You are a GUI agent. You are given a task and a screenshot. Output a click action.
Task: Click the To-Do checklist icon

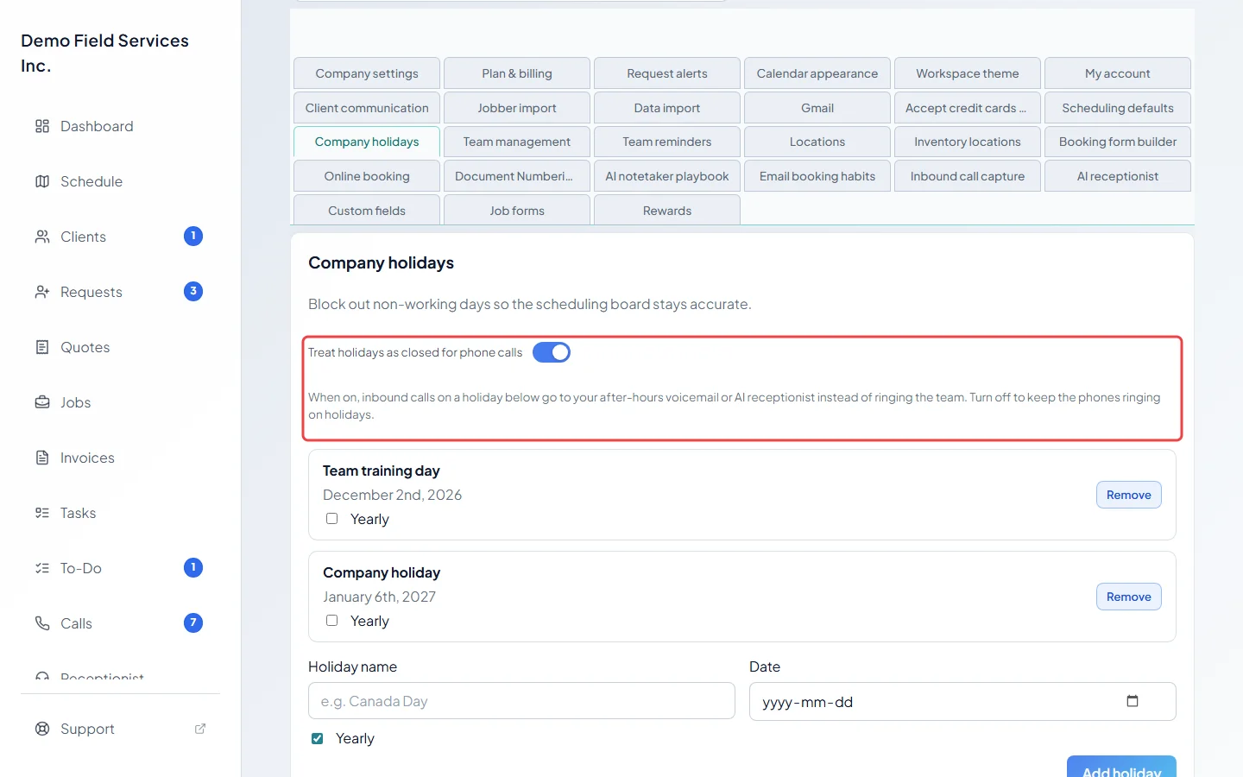tap(42, 568)
